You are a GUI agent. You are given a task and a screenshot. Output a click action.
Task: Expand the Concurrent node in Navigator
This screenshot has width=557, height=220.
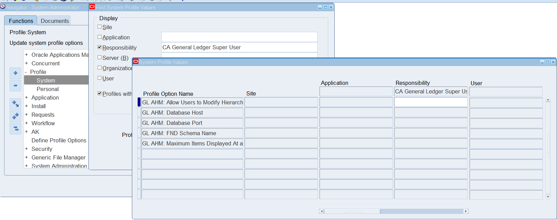point(26,63)
